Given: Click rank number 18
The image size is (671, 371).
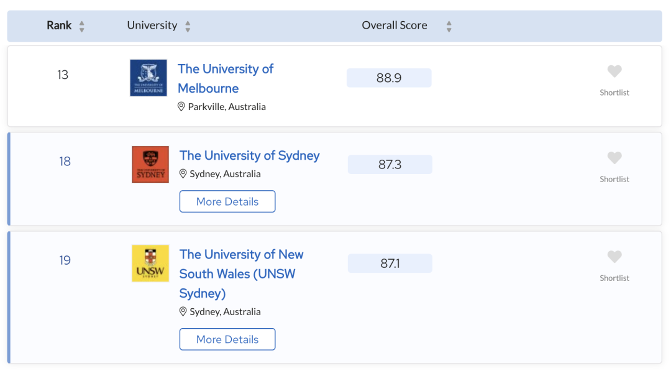Looking at the screenshot, I should pos(65,162).
